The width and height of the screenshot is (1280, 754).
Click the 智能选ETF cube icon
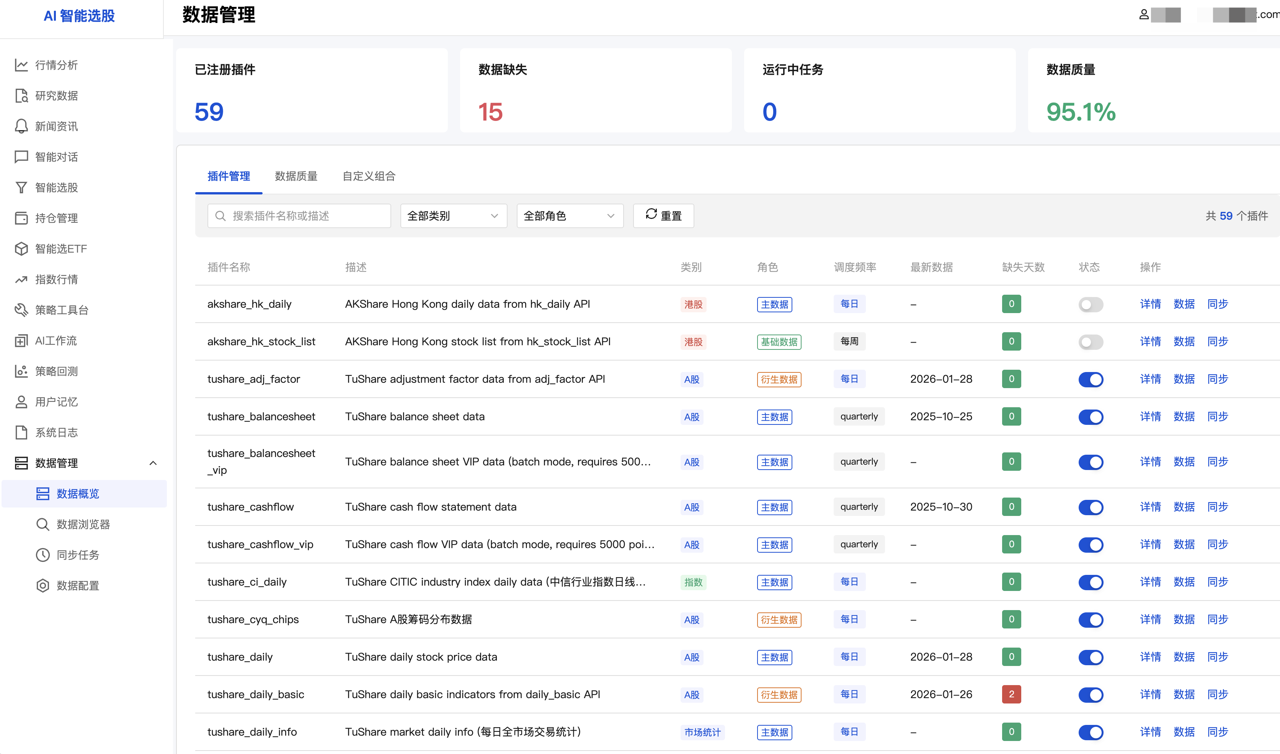21,248
